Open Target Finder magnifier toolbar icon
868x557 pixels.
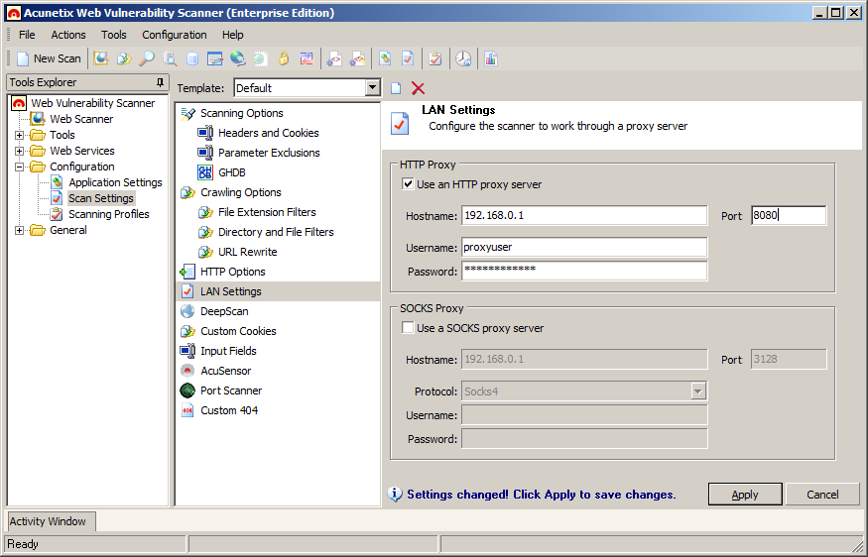point(147,58)
